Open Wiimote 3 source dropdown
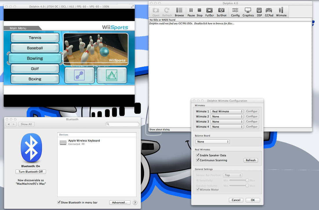319x210 pixels. tap(227, 122)
